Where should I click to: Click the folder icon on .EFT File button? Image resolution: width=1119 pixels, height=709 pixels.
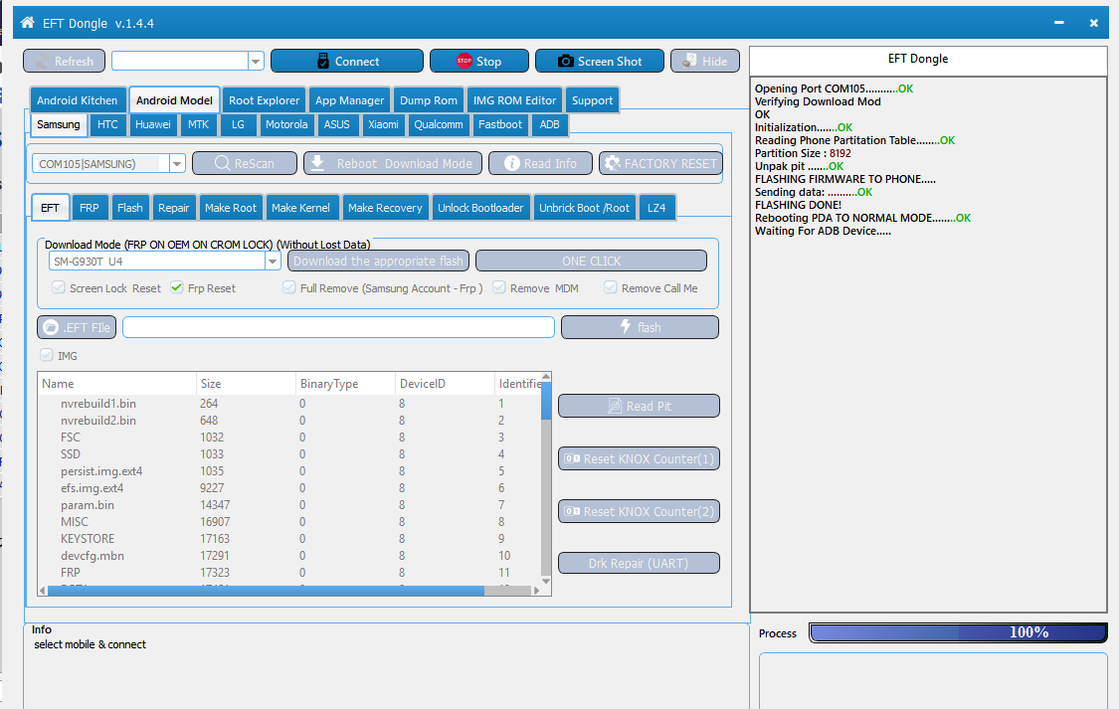[51, 327]
